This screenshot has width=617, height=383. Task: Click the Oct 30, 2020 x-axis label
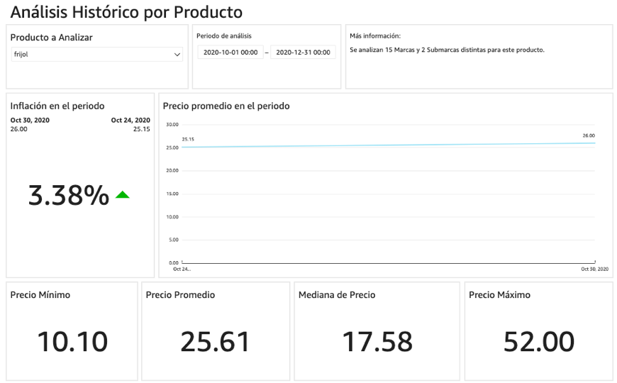[594, 270]
